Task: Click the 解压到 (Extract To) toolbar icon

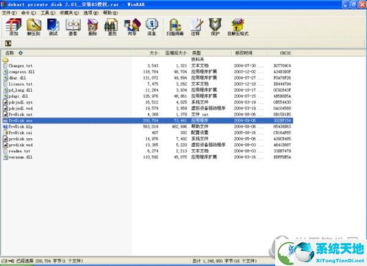Action: pyautogui.click(x=34, y=27)
